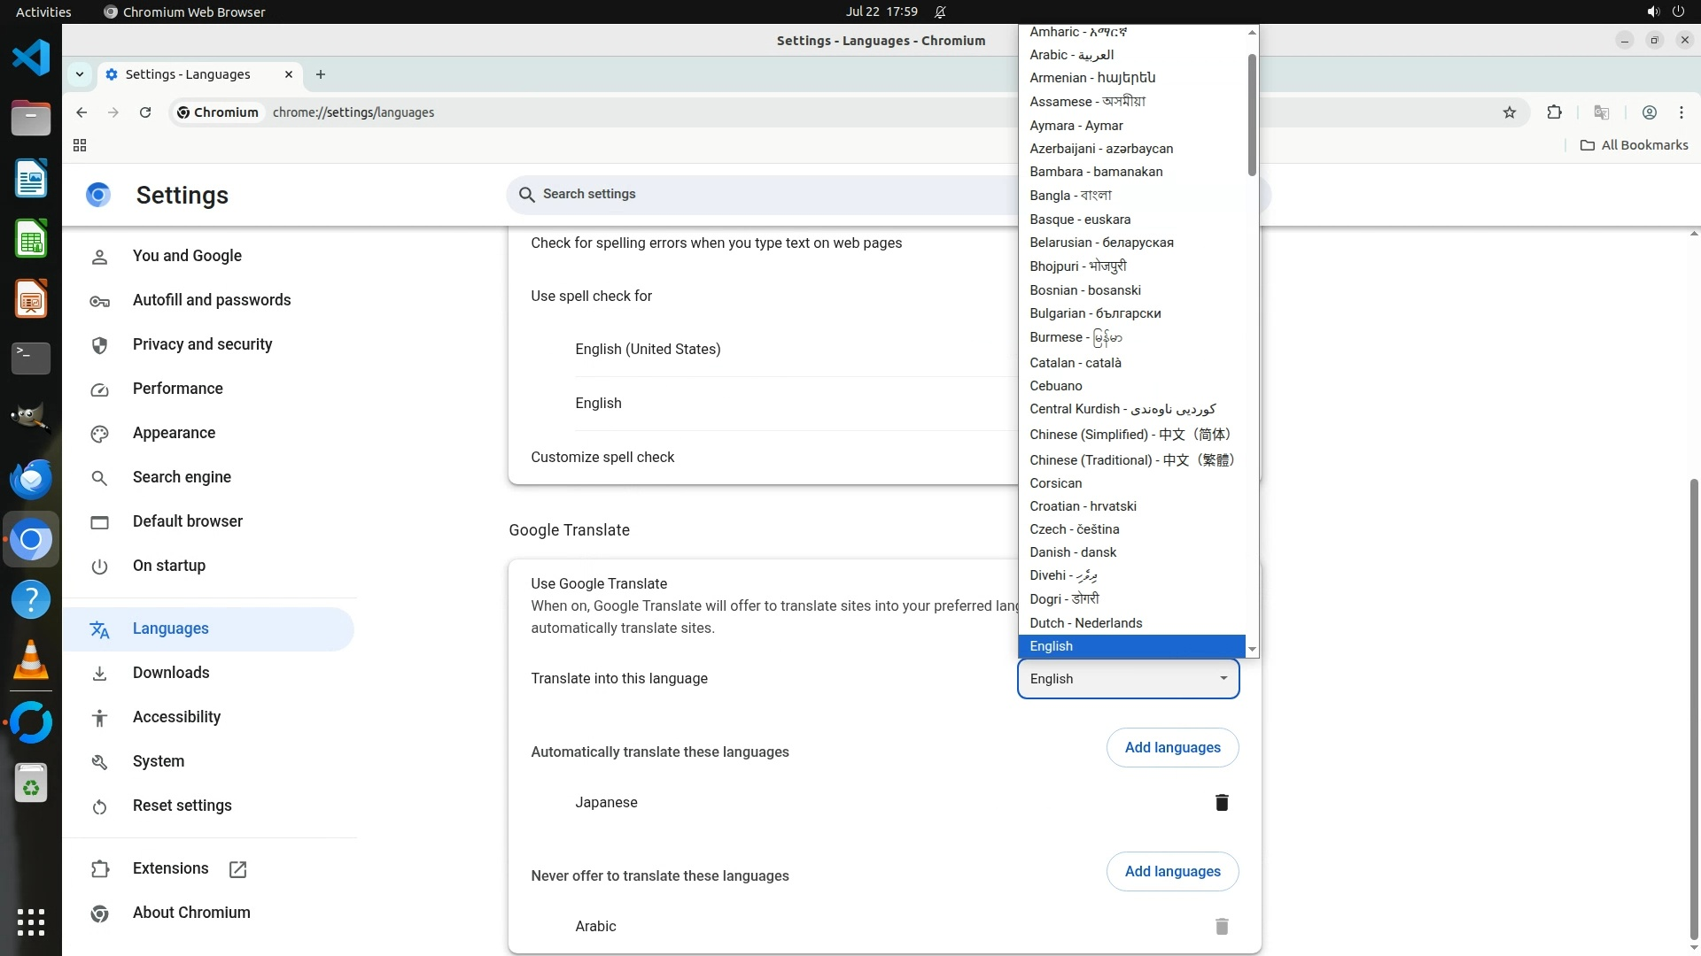Open Chromium three-dot menu
1701x956 pixels.
pos(1681,112)
